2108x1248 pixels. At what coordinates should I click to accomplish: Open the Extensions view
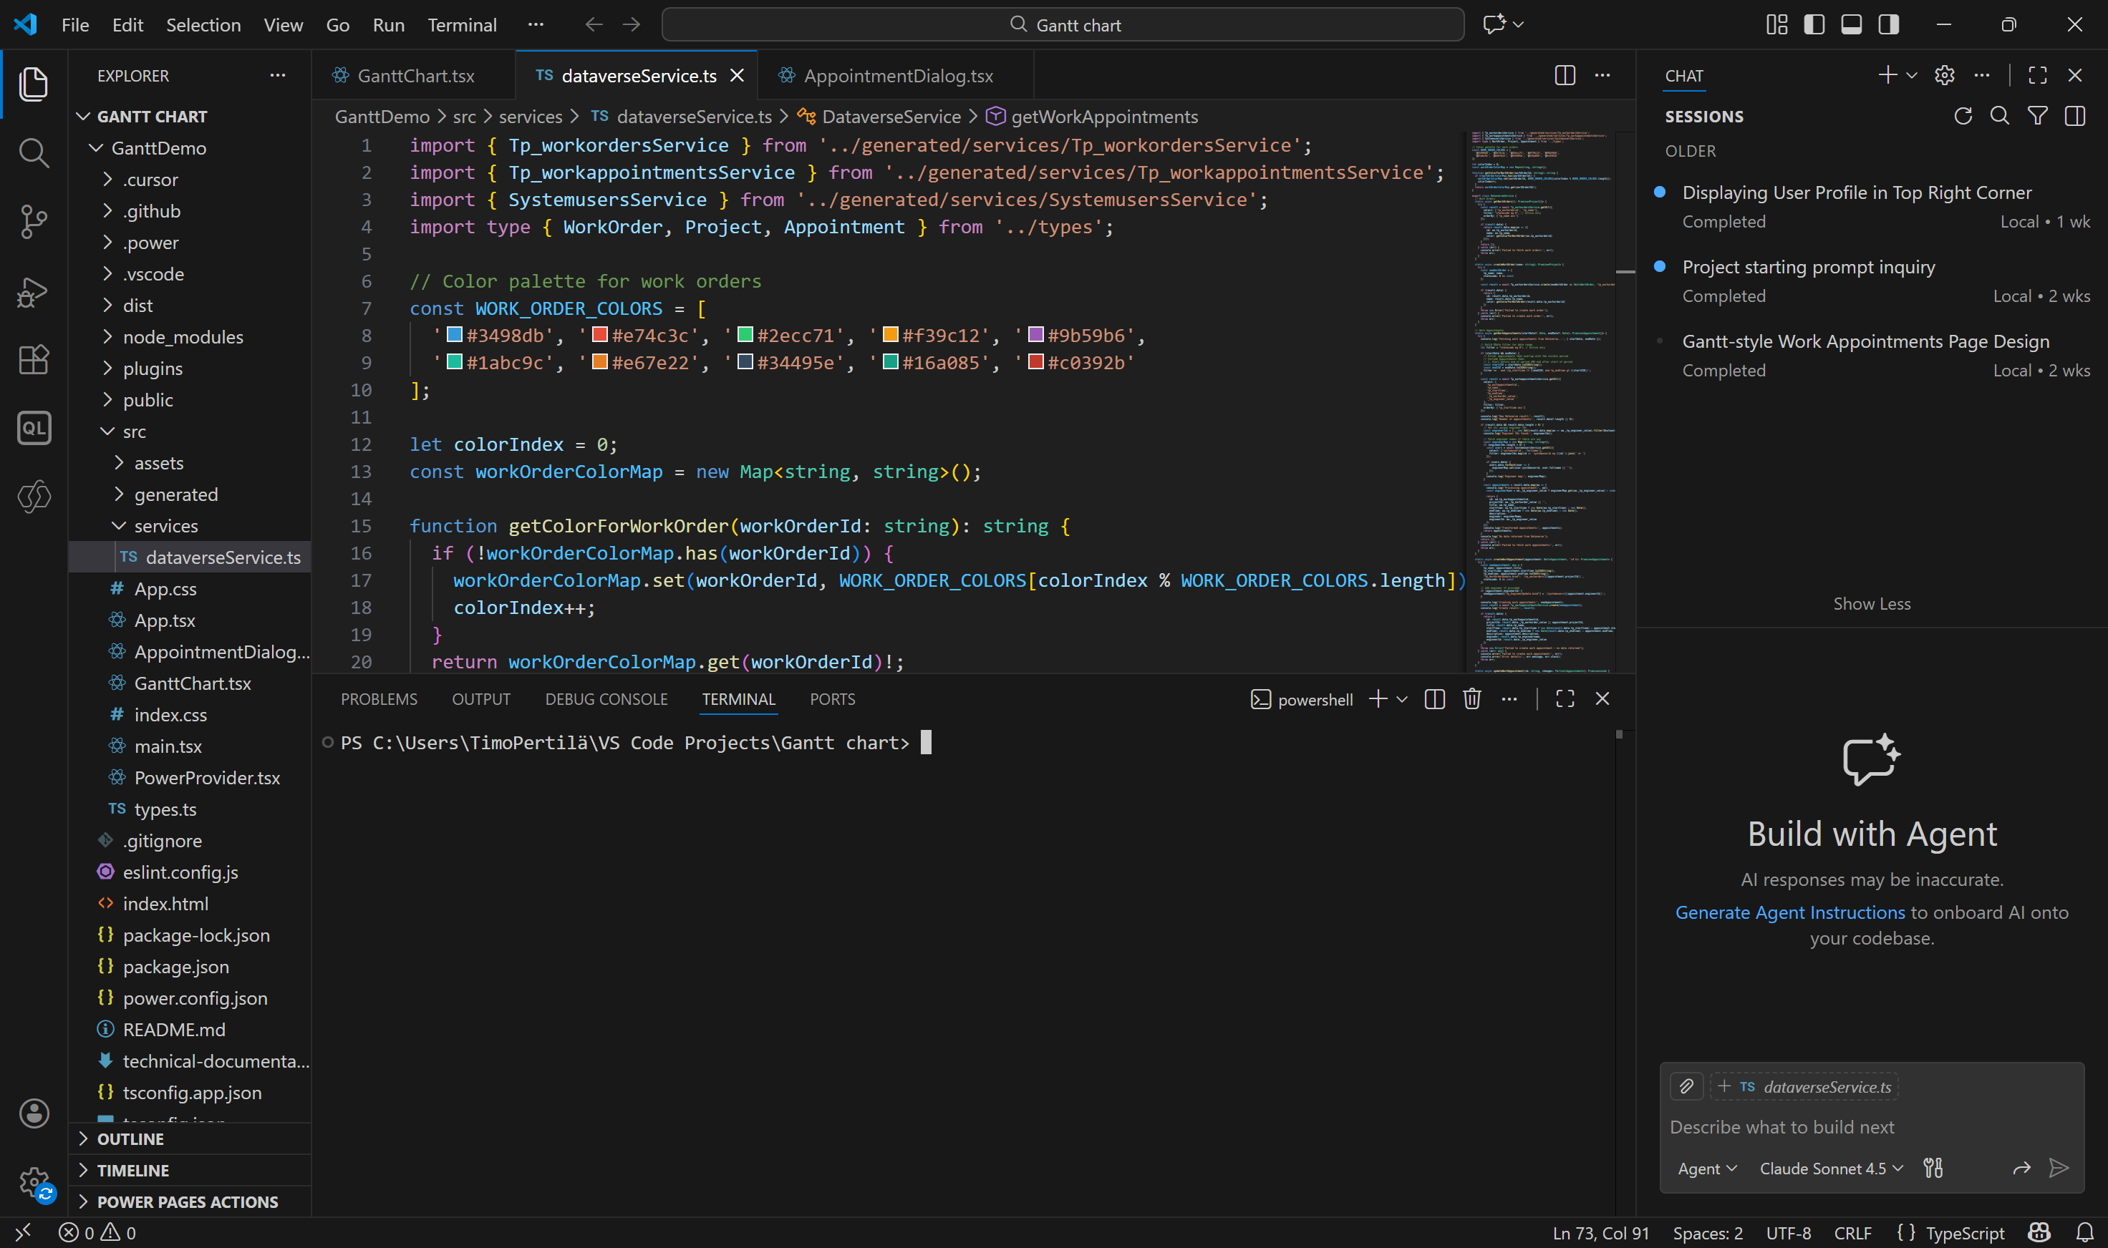[x=33, y=360]
